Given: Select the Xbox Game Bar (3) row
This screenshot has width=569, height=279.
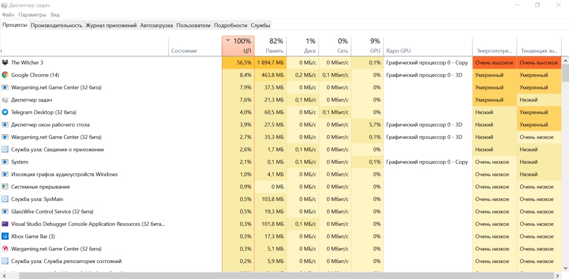Looking at the screenshot, I should 280,236.
